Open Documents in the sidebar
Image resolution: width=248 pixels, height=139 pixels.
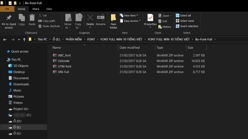tap(21, 78)
